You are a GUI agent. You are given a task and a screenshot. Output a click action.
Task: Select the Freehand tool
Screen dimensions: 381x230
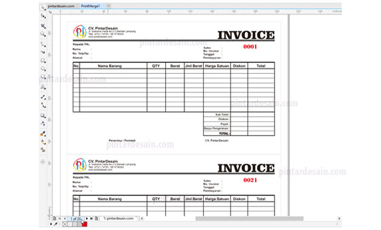pos(43,44)
